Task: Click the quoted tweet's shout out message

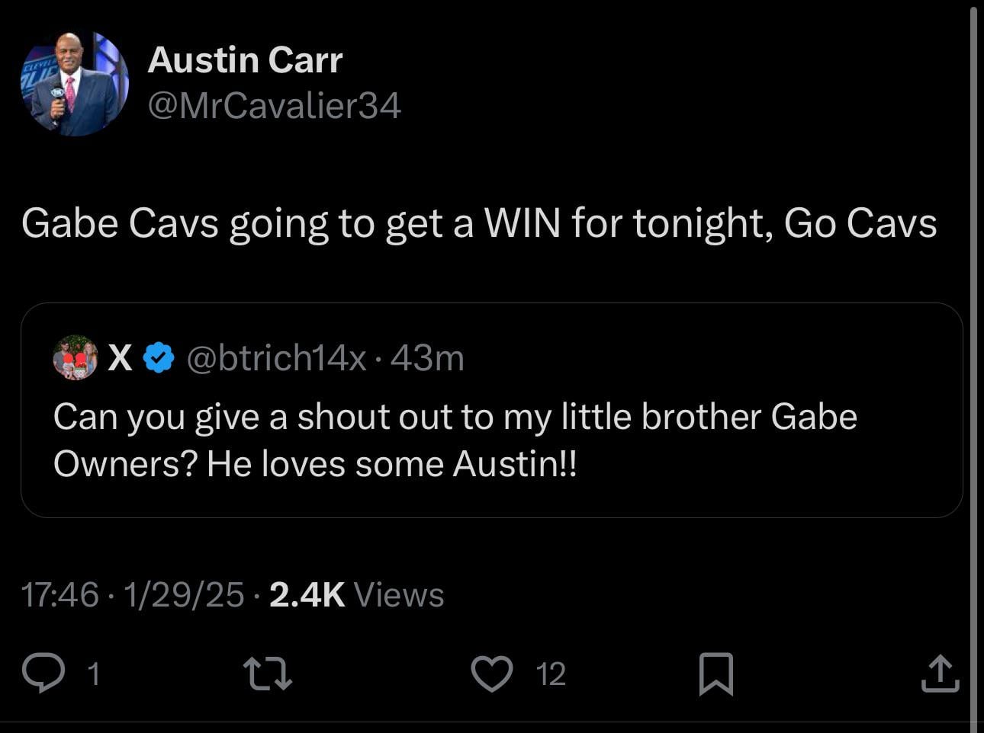Action: point(455,440)
